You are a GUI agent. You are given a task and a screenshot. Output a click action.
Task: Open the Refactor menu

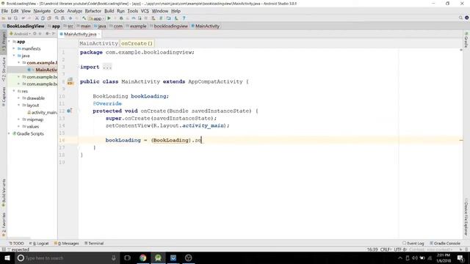93,11
